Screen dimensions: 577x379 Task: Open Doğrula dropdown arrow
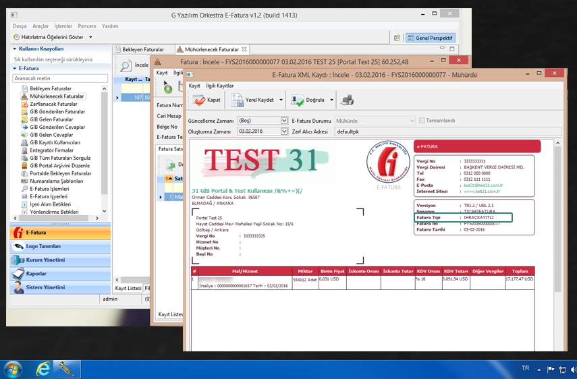pyautogui.click(x=331, y=100)
